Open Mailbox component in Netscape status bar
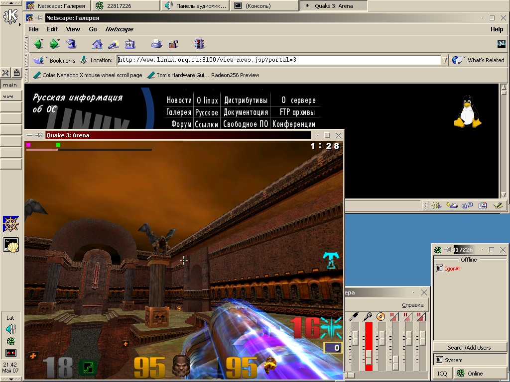Image resolution: width=510 pixels, height=382 pixels. (x=452, y=205)
